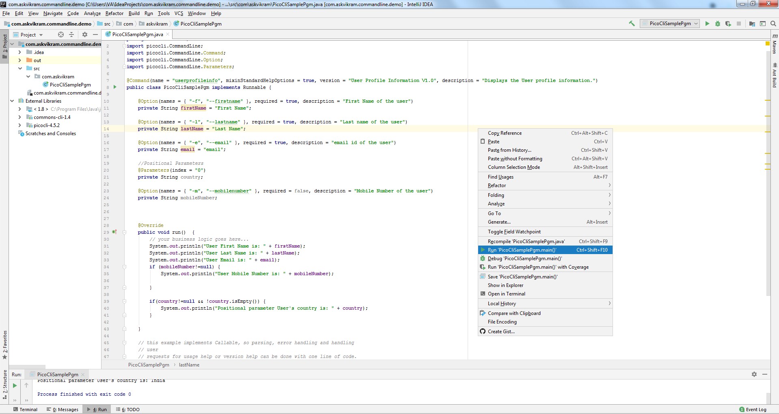Open Project panel settings gear
The image size is (779, 414).
[85, 34]
